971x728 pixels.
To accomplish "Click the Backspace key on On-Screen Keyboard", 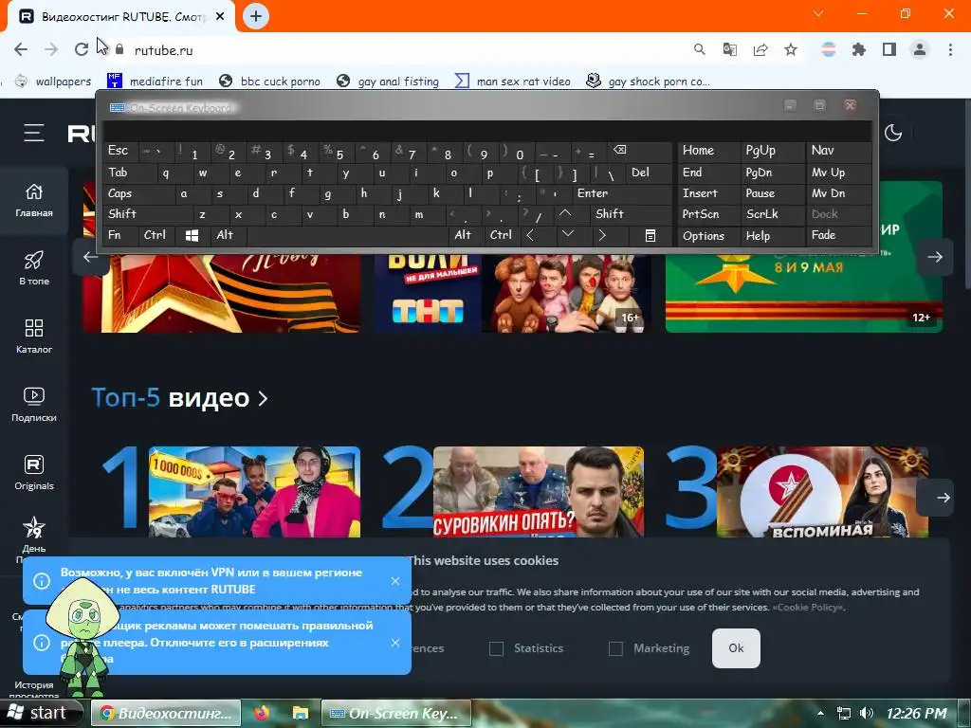I will (638, 151).
